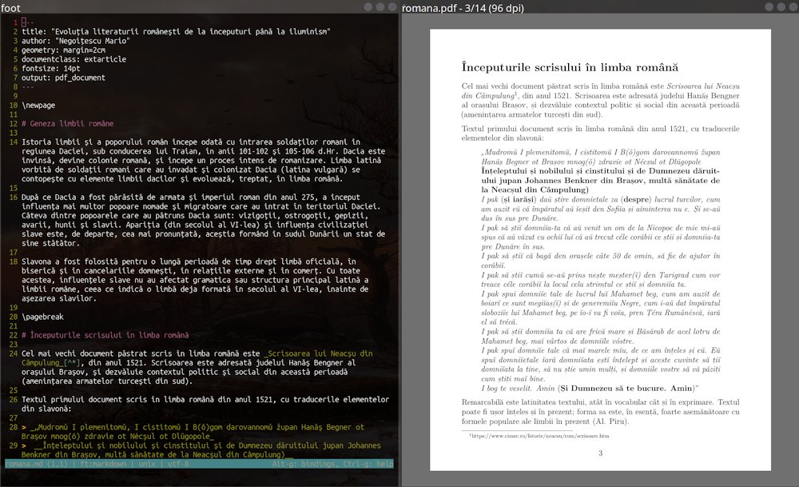
Task: Click 'Alt-g: bindings' hint in the status bar
Action: pyautogui.click(x=303, y=464)
